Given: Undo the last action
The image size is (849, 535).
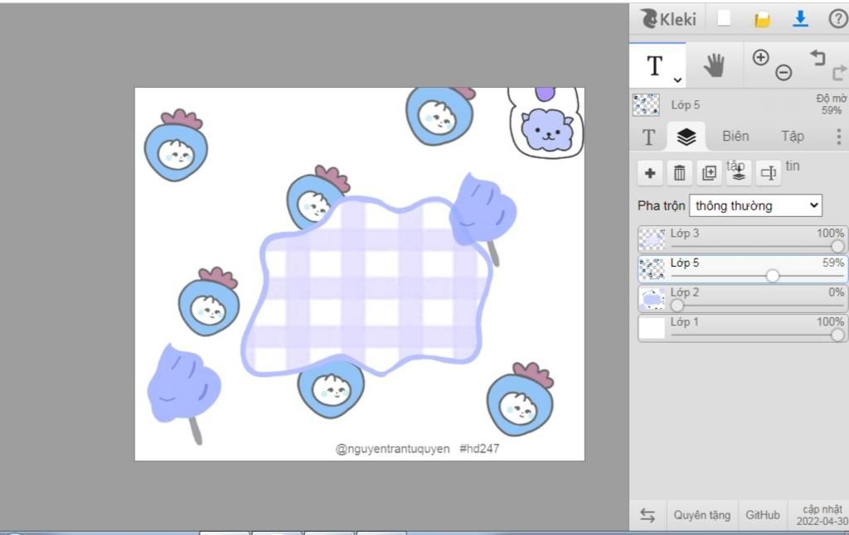Looking at the screenshot, I should pyautogui.click(x=817, y=57).
